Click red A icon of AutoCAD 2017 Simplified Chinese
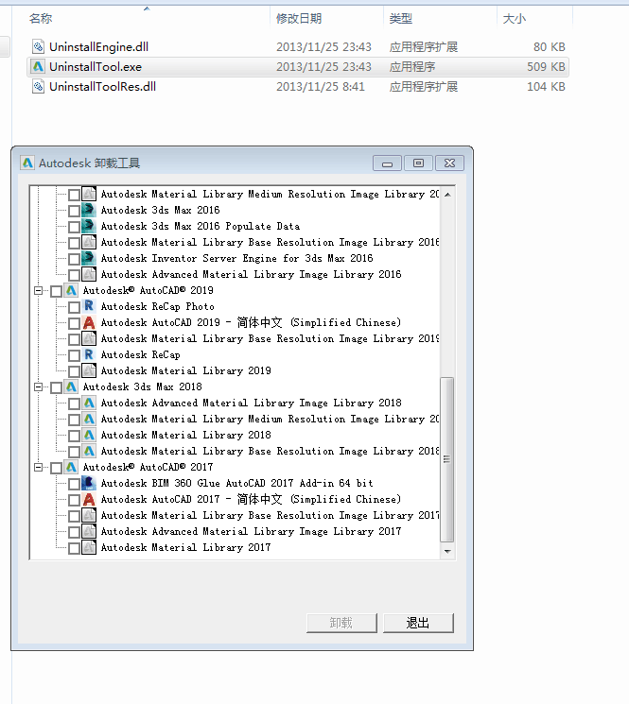 [x=89, y=499]
